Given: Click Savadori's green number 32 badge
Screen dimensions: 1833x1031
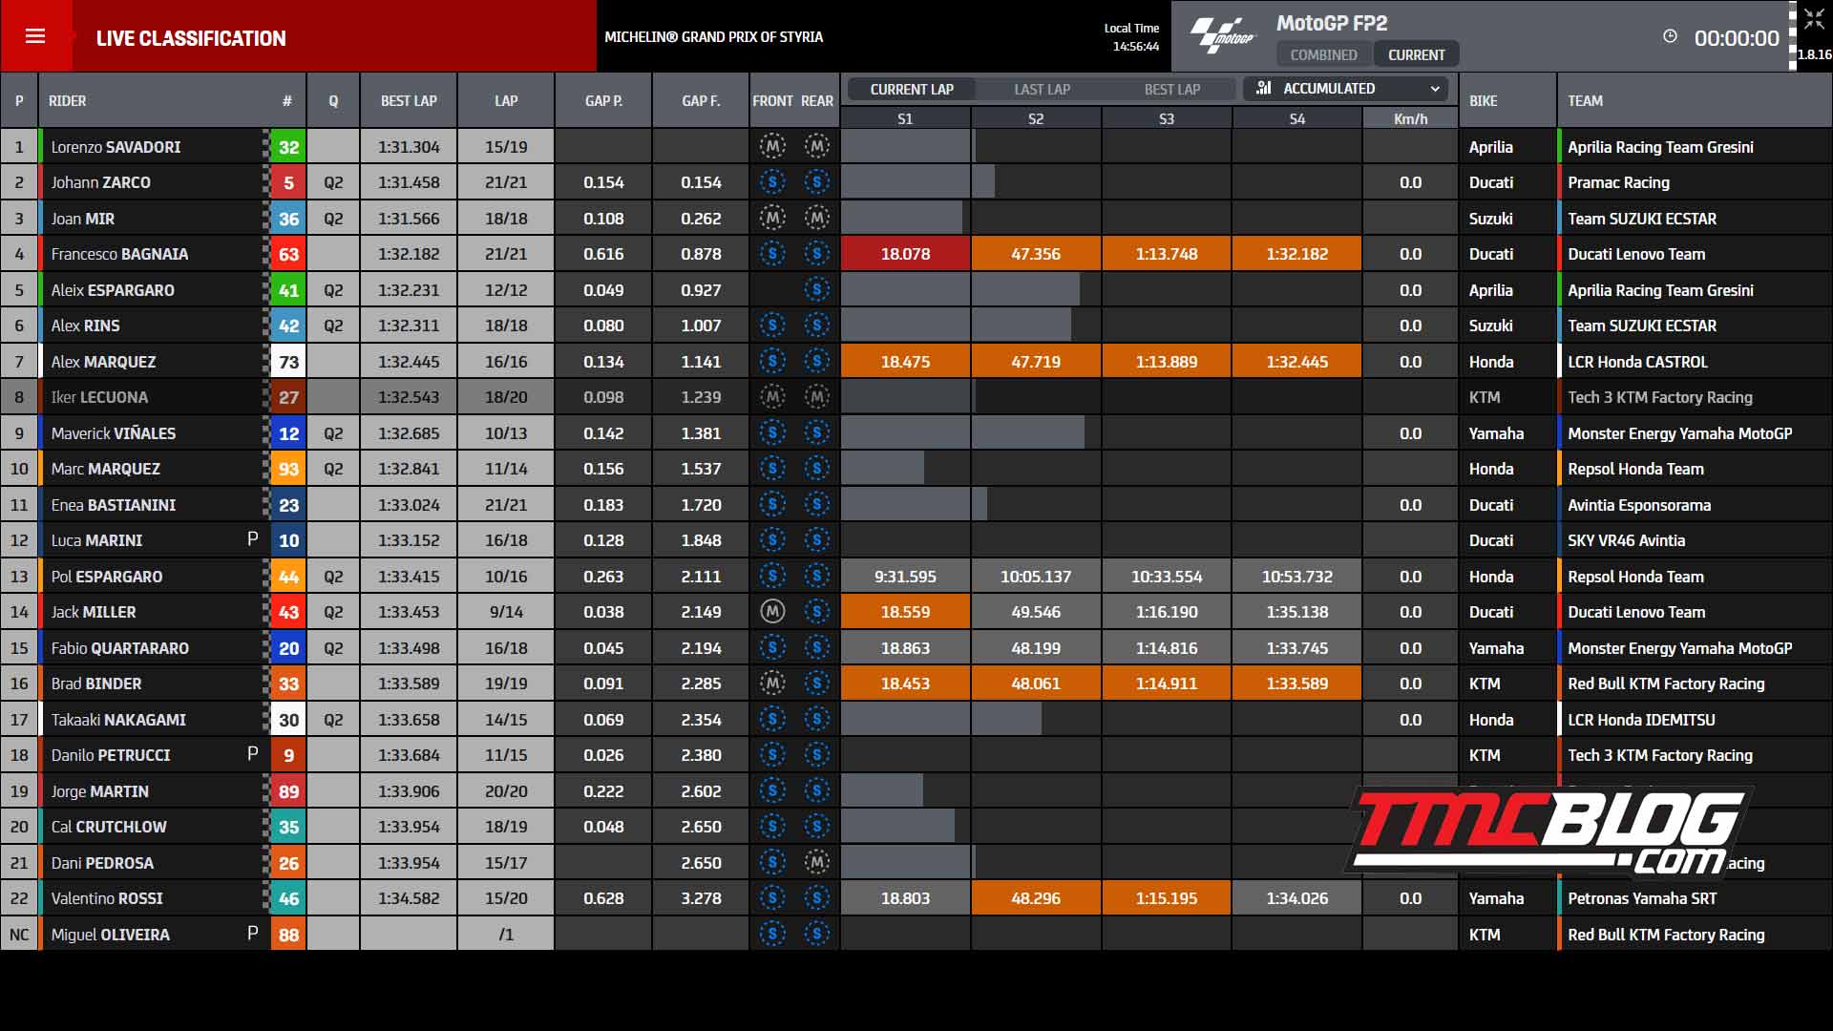Looking at the screenshot, I should click(x=288, y=147).
